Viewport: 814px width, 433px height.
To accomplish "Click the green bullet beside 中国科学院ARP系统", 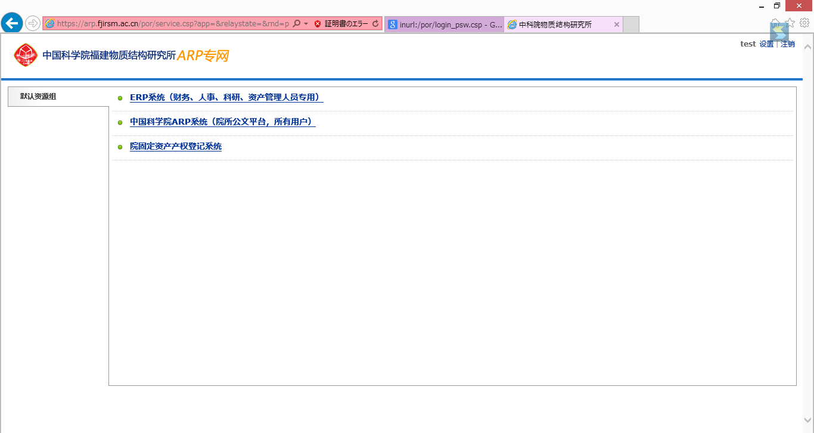I will point(120,123).
